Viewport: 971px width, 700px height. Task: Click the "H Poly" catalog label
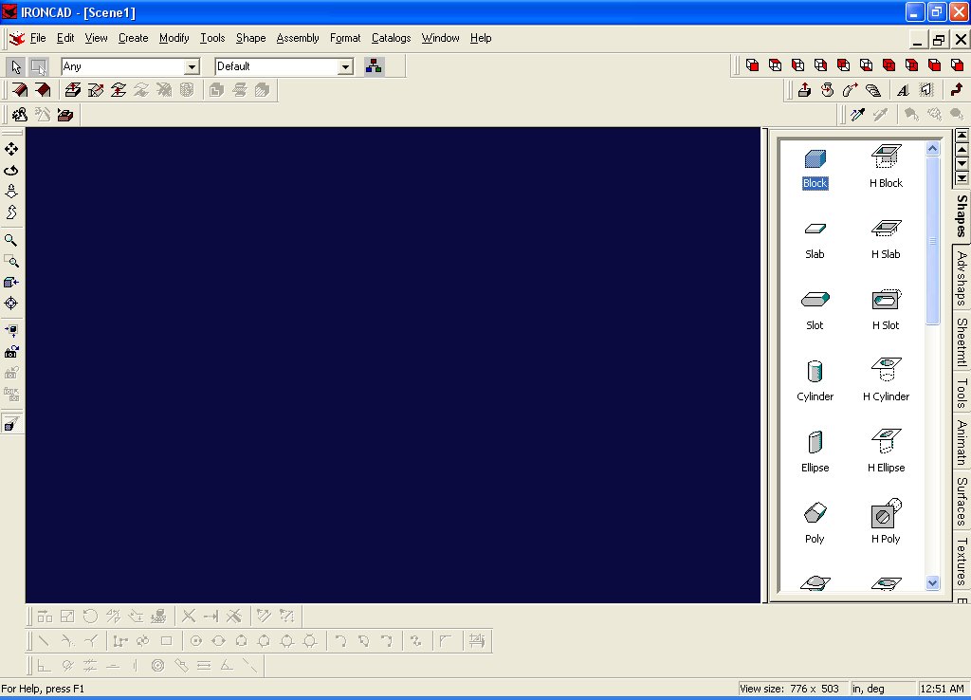[887, 539]
